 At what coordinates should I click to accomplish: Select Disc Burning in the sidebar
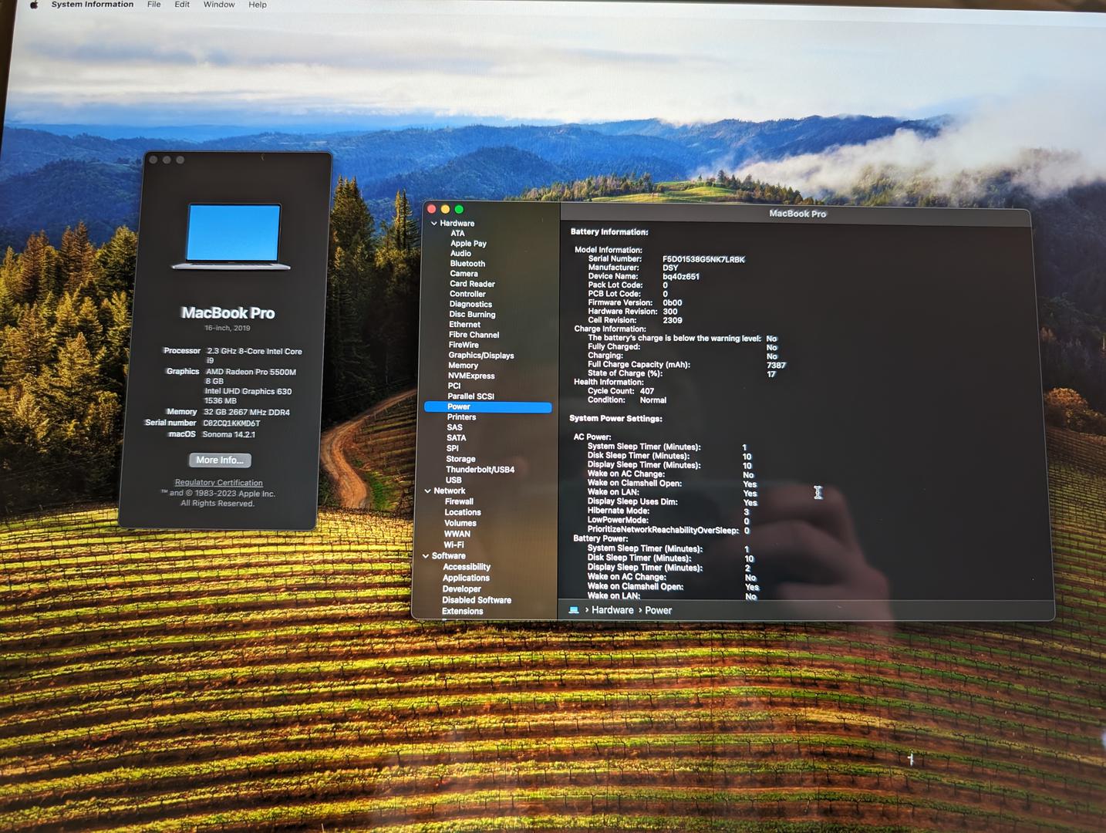(472, 315)
